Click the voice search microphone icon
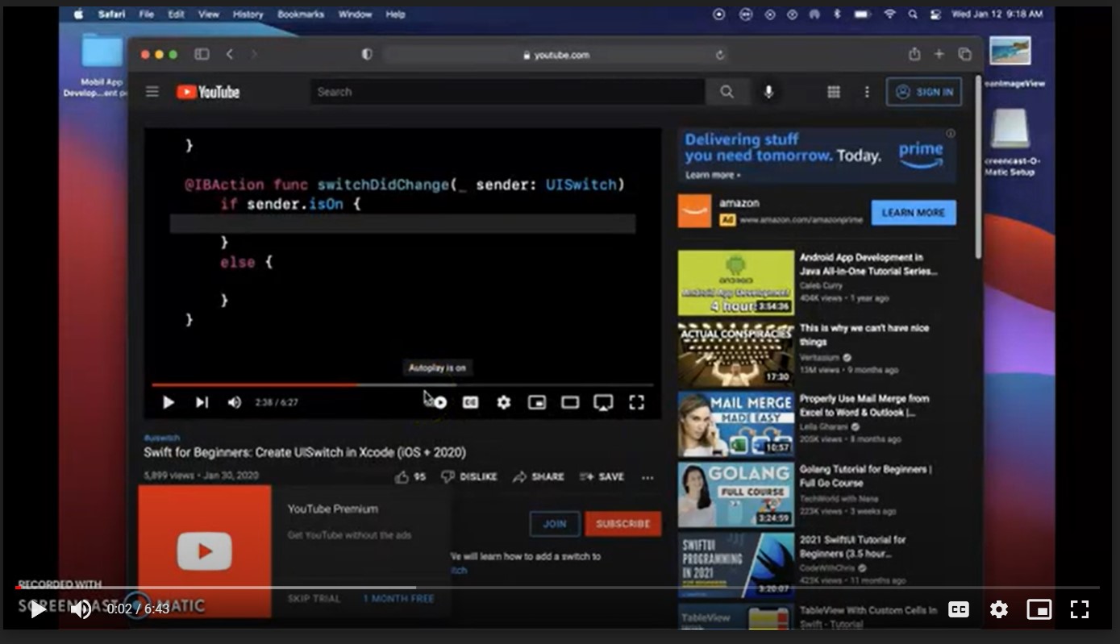The width and height of the screenshot is (1120, 644). click(x=768, y=92)
